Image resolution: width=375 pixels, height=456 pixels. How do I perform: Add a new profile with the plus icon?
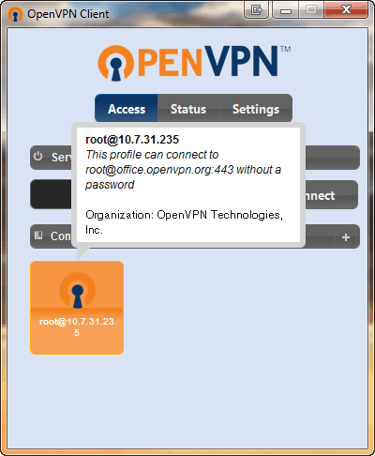click(x=346, y=237)
